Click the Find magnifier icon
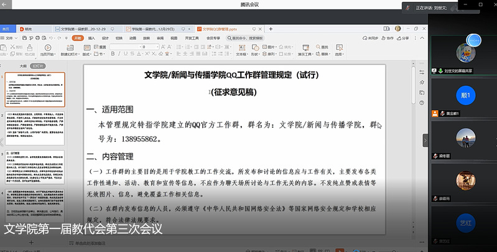497x252 pixels. coord(318,47)
